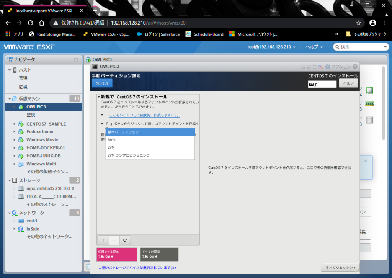Click the OWLPIC3 VM icon in navigator
The width and height of the screenshot is (392, 278).
[21, 107]
